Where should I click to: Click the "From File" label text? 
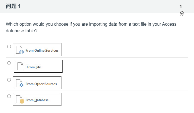(34, 67)
